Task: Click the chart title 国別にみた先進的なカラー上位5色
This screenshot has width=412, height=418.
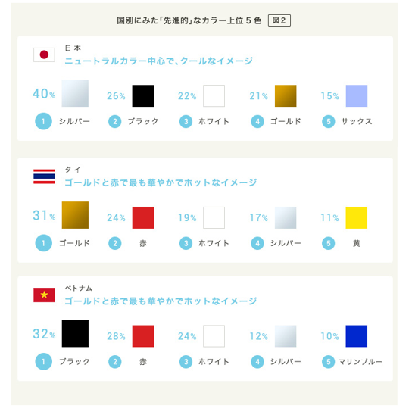Action: 189,20
